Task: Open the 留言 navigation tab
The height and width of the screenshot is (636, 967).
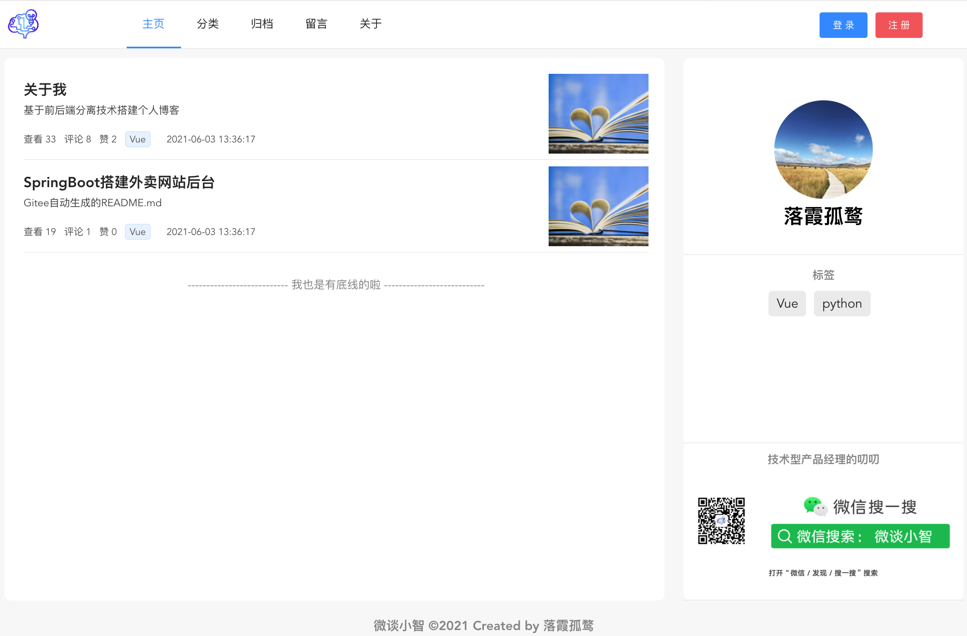Action: tap(316, 24)
